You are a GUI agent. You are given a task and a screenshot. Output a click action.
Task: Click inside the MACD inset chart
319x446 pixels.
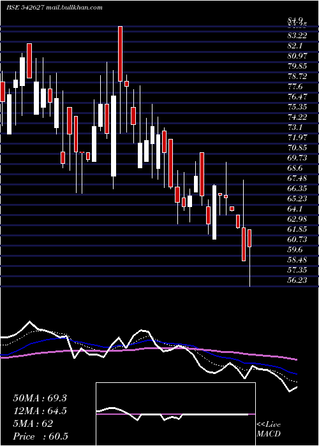[175, 414]
